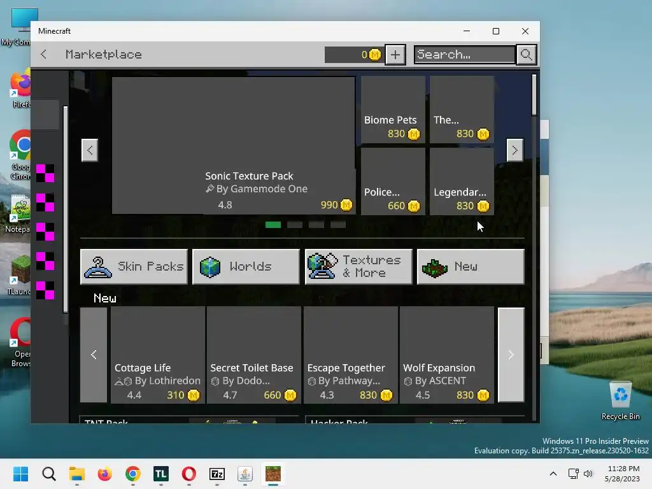Open the Sonic Texture Pack featured card
This screenshot has height=489, width=652.
point(233,145)
